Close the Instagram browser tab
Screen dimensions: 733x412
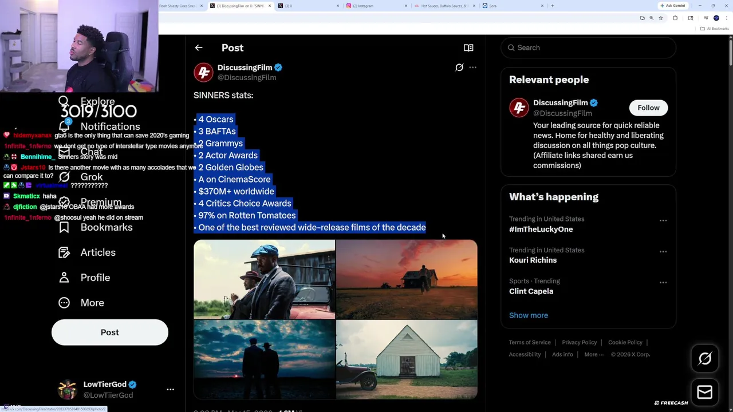tap(406, 6)
